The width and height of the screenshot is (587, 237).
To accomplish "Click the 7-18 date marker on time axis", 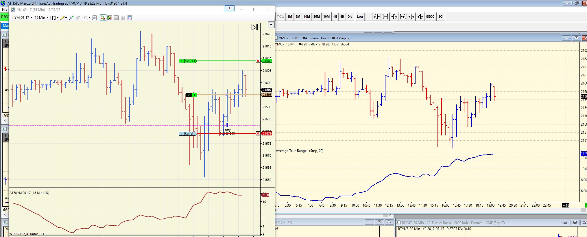I will [x=566, y=205].
